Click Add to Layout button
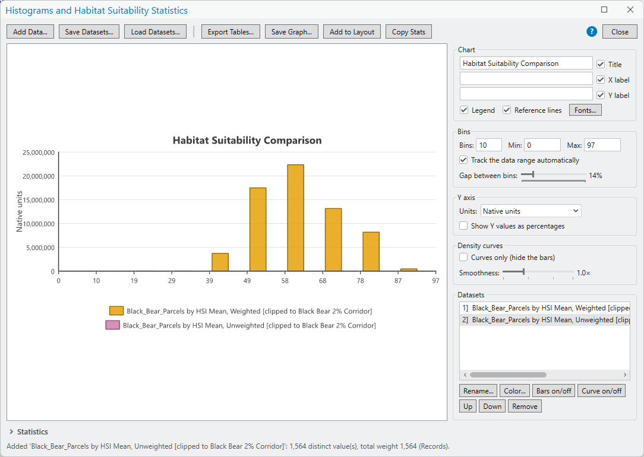Viewport: 644px width, 457px height. point(352,31)
